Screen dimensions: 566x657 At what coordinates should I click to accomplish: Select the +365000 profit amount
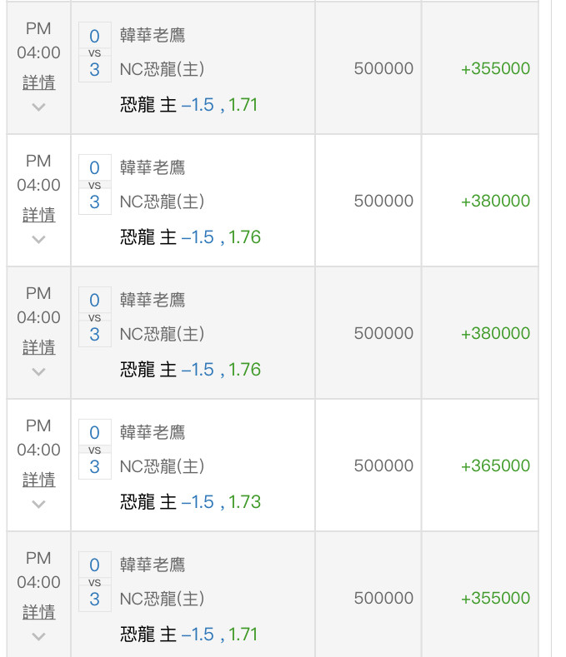point(495,465)
